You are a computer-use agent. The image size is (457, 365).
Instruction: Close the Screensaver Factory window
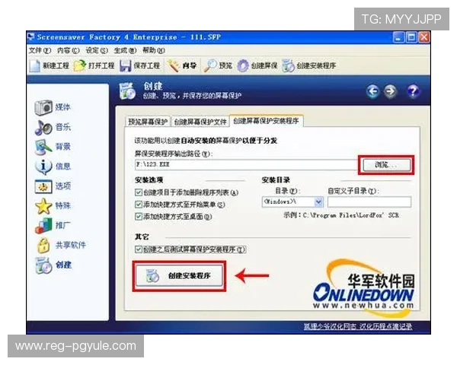[x=424, y=37]
